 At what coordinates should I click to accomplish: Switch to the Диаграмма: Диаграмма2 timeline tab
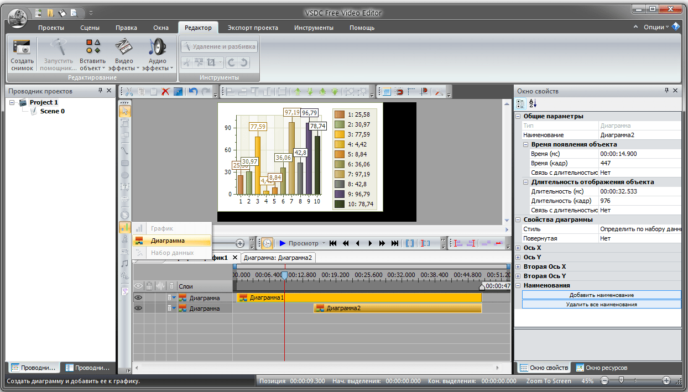point(278,258)
